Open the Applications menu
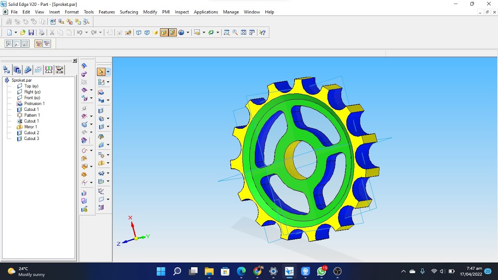 click(206, 12)
